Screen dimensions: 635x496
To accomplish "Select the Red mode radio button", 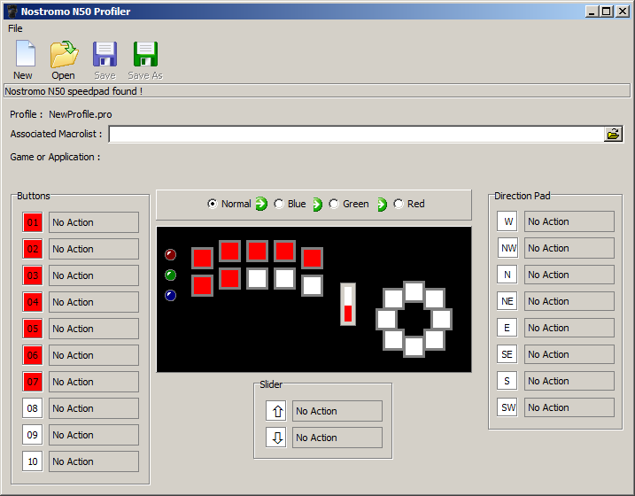I will coord(399,204).
